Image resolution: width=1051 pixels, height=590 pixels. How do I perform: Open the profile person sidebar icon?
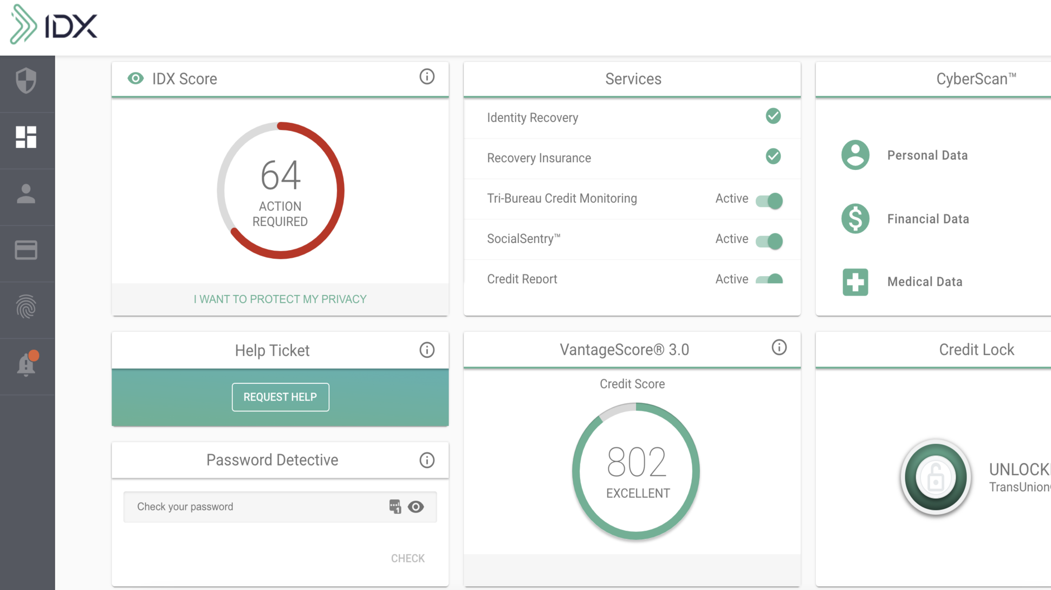[x=26, y=194]
